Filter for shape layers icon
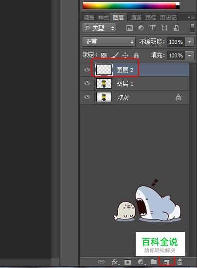The height and width of the screenshot is (268, 197). click(x=164, y=28)
